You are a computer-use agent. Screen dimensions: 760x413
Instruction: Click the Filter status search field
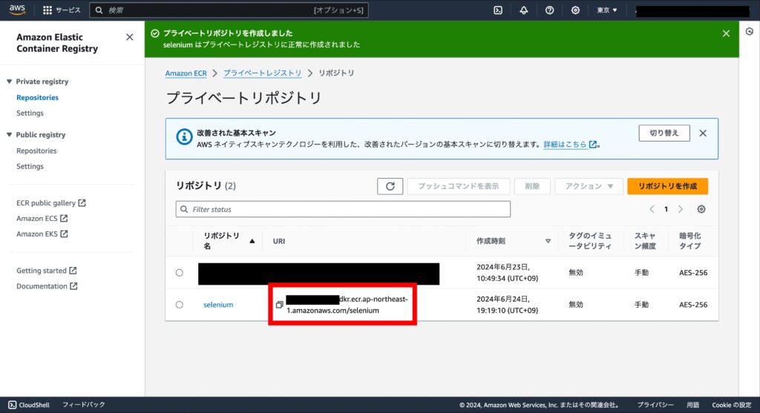click(x=343, y=209)
